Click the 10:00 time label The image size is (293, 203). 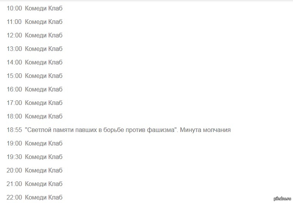coord(14,8)
